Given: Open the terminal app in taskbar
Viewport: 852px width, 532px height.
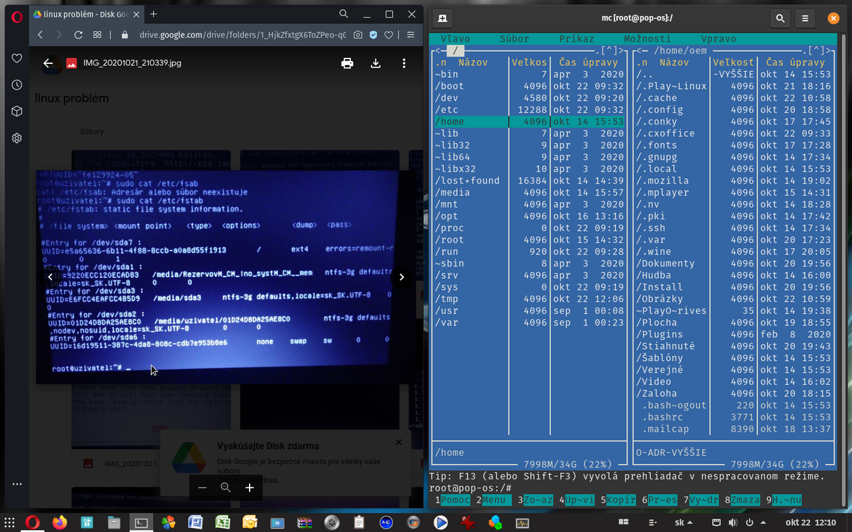Looking at the screenshot, I should (x=141, y=523).
